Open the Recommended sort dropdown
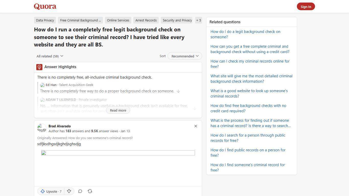 click(184, 56)
